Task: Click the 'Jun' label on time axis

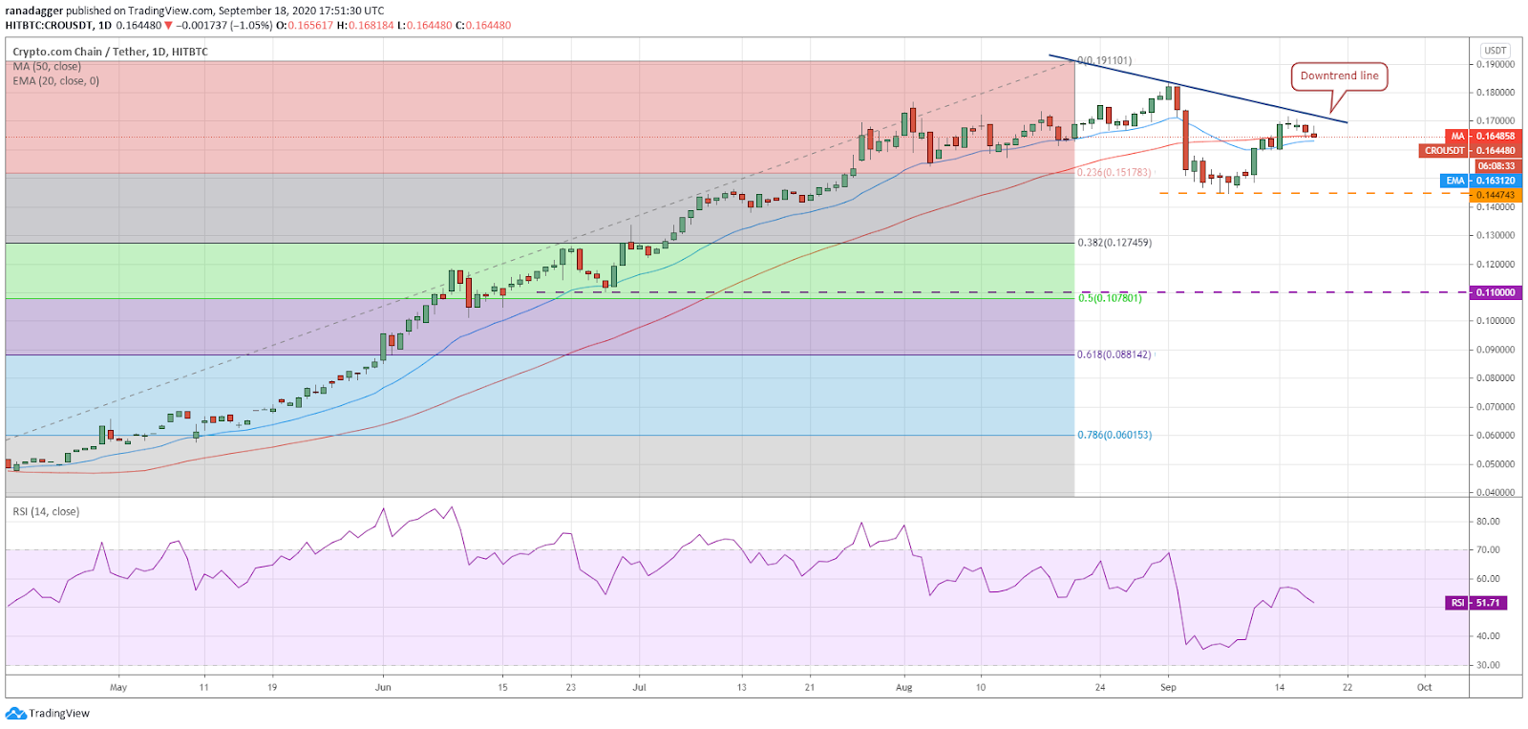Action: [x=383, y=687]
